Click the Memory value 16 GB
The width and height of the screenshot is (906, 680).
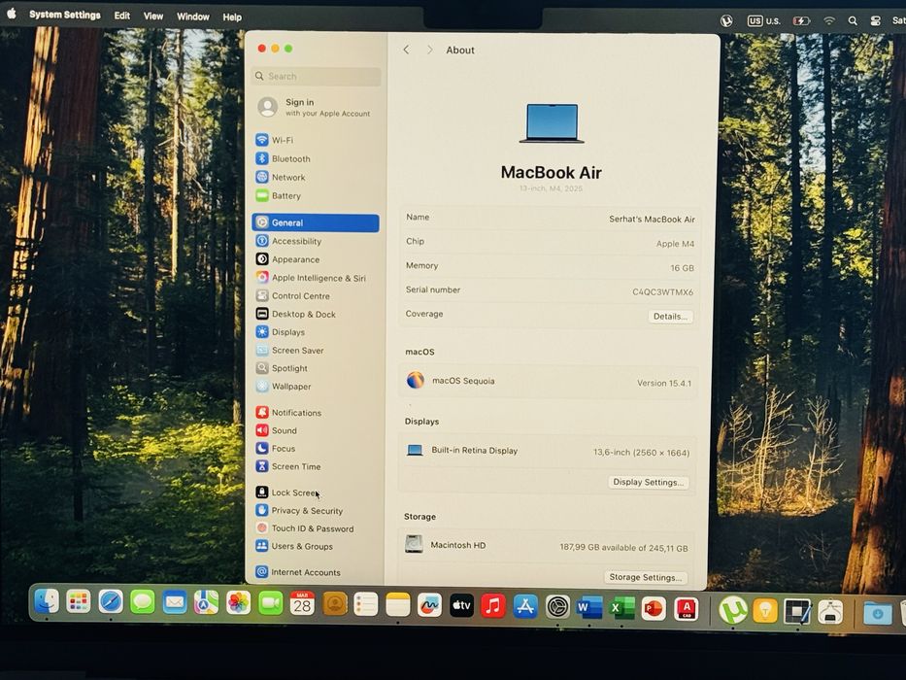pos(682,268)
